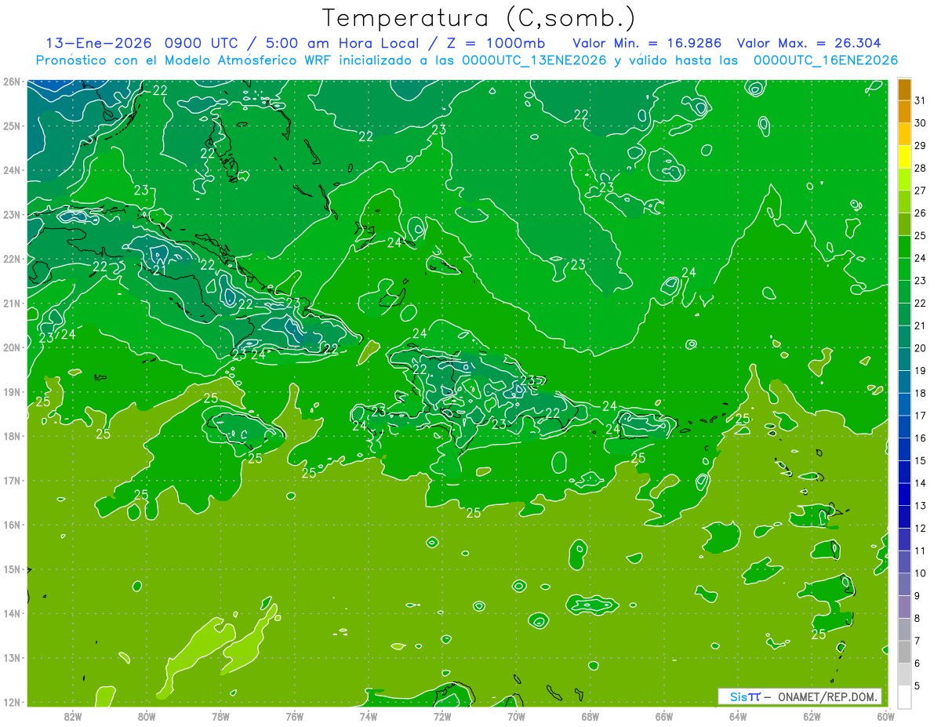This screenshot has width=941, height=727.
Task: Click the '16N' latitude axis label
Action: tap(11, 525)
